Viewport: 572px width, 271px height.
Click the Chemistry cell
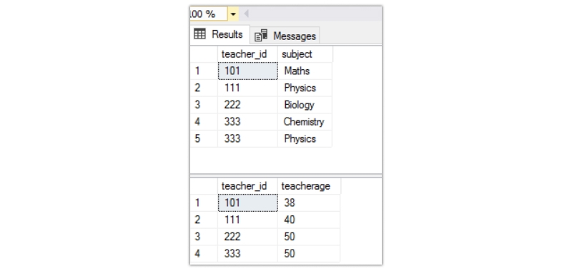[305, 122]
